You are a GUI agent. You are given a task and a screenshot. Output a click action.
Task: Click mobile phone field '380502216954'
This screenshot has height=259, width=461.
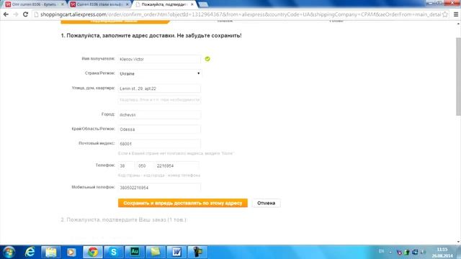[x=159, y=187]
